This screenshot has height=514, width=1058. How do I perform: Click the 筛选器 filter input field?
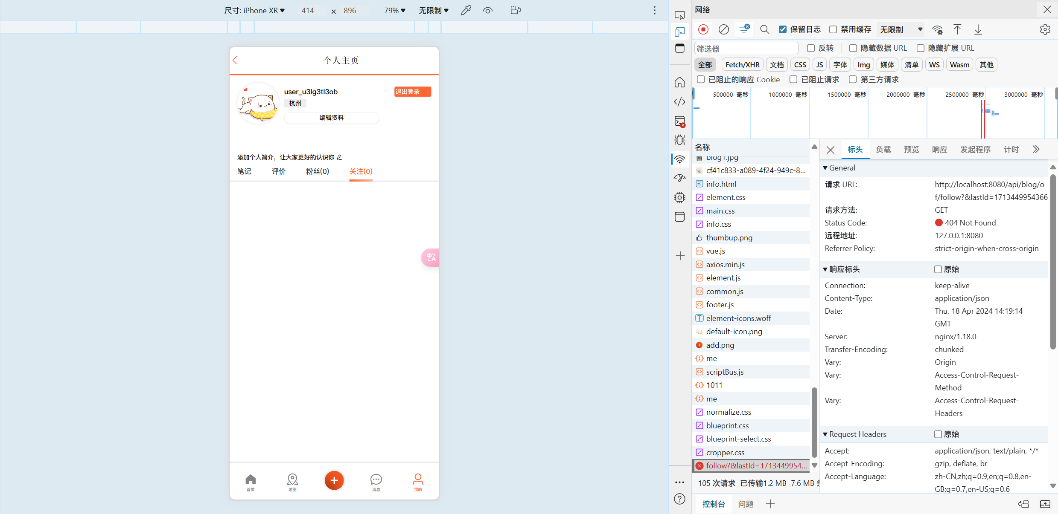(746, 48)
